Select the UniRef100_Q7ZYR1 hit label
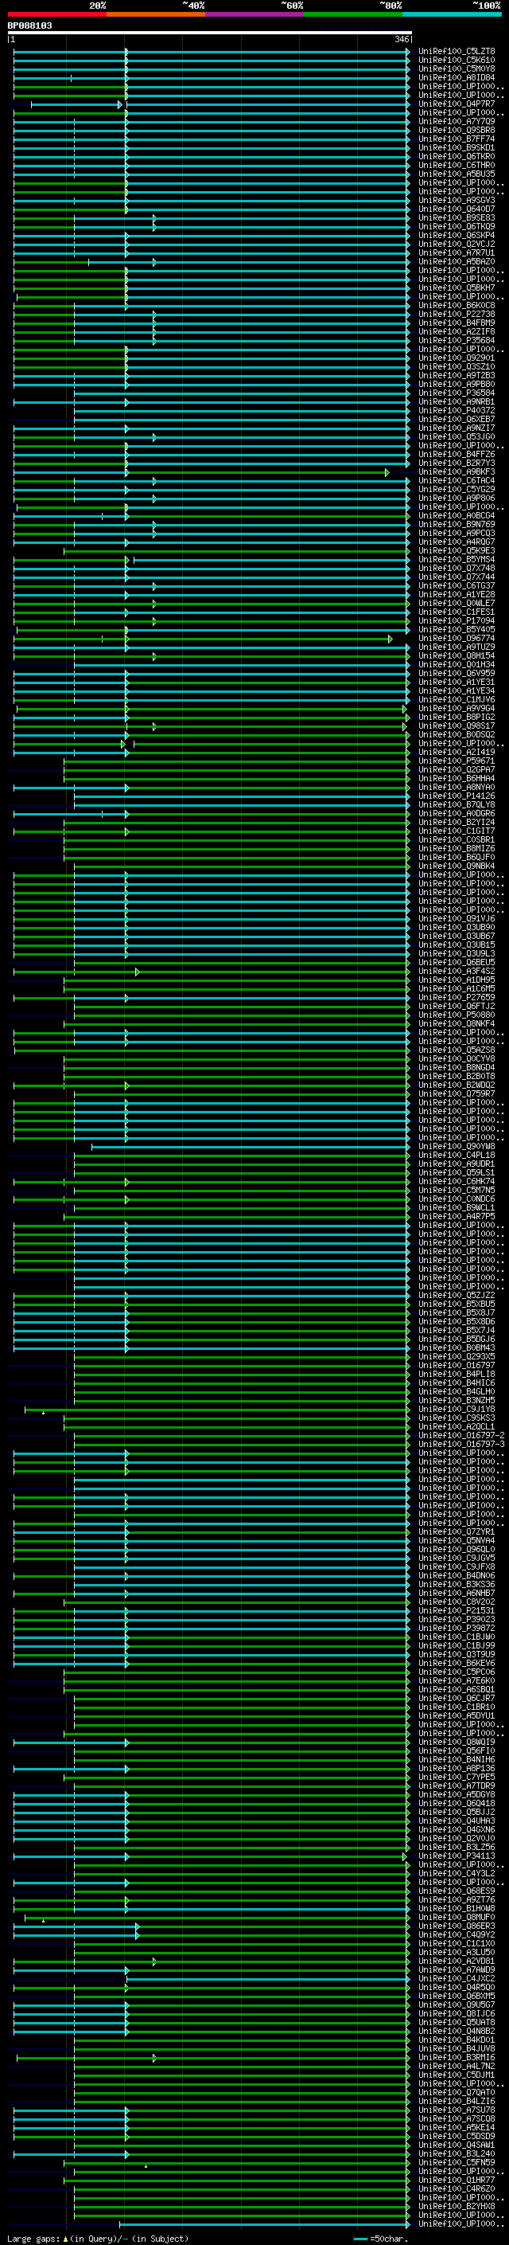Viewport: 509px width, 2245px height. pyautogui.click(x=456, y=1531)
